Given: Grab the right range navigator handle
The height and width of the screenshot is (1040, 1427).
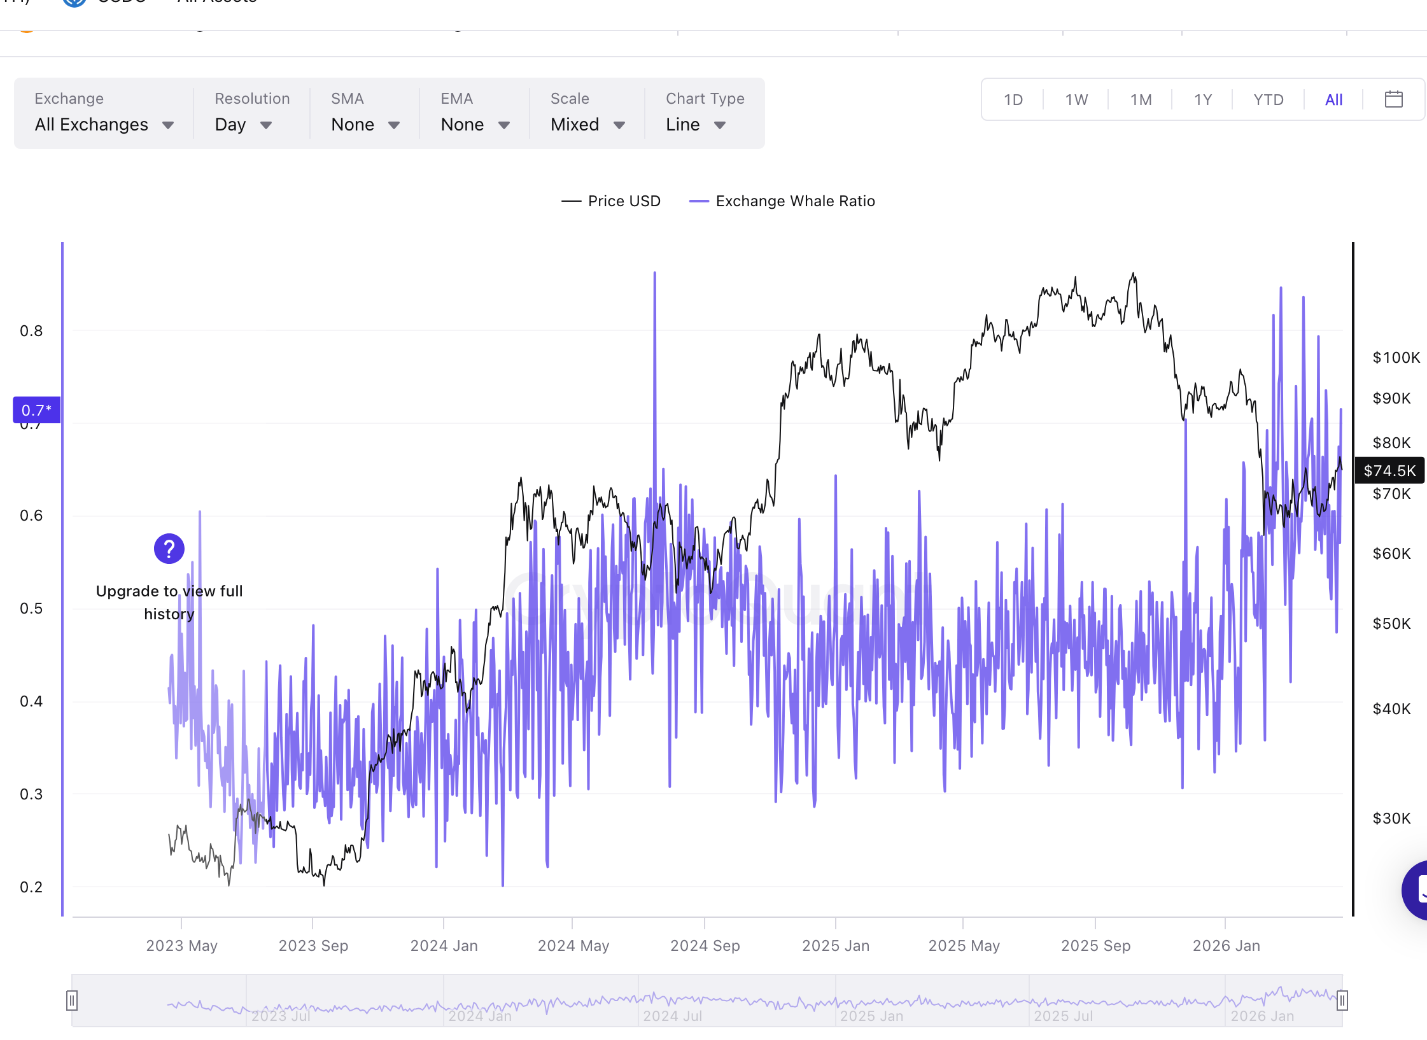Looking at the screenshot, I should [1342, 1001].
